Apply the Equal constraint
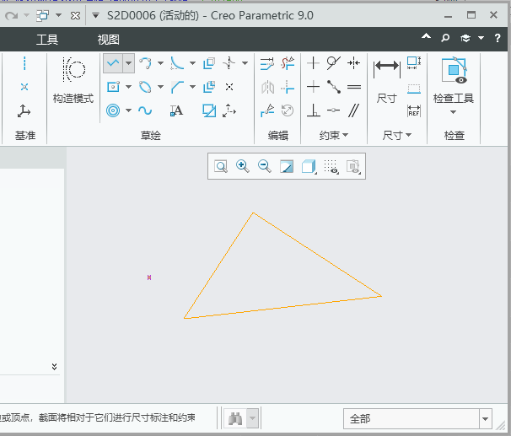511x436 pixels. [x=354, y=87]
